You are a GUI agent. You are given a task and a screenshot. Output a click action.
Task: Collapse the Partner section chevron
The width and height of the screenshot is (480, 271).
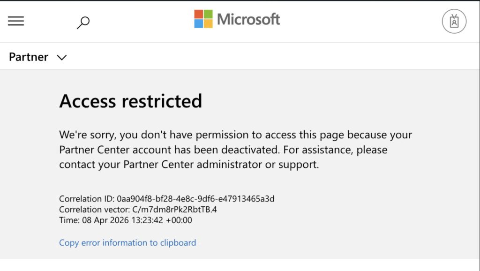pos(61,57)
